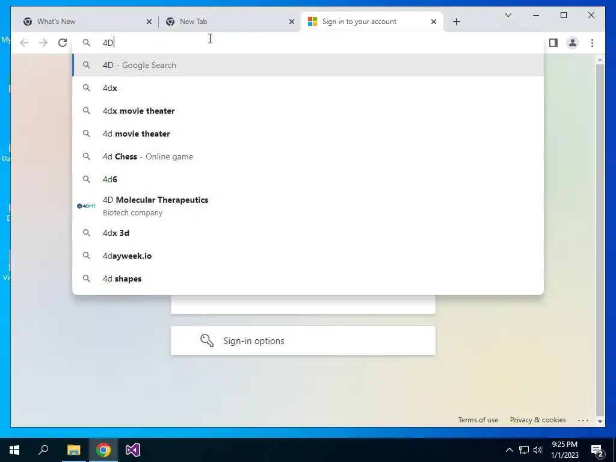Viewport: 616px width, 462px height.
Task: Launch Visual Studio from the taskbar
Action: click(133, 450)
